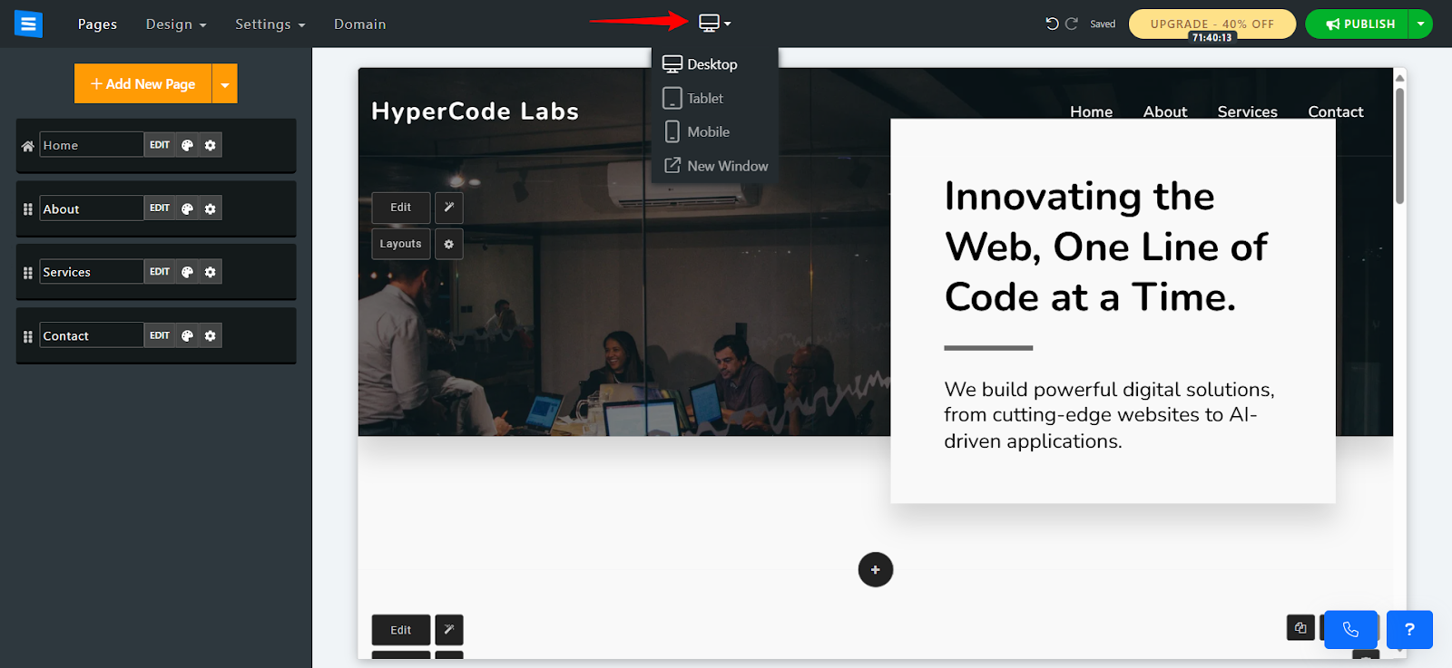This screenshot has width=1452, height=668.
Task: Open Contact page settings gear
Action: [211, 335]
